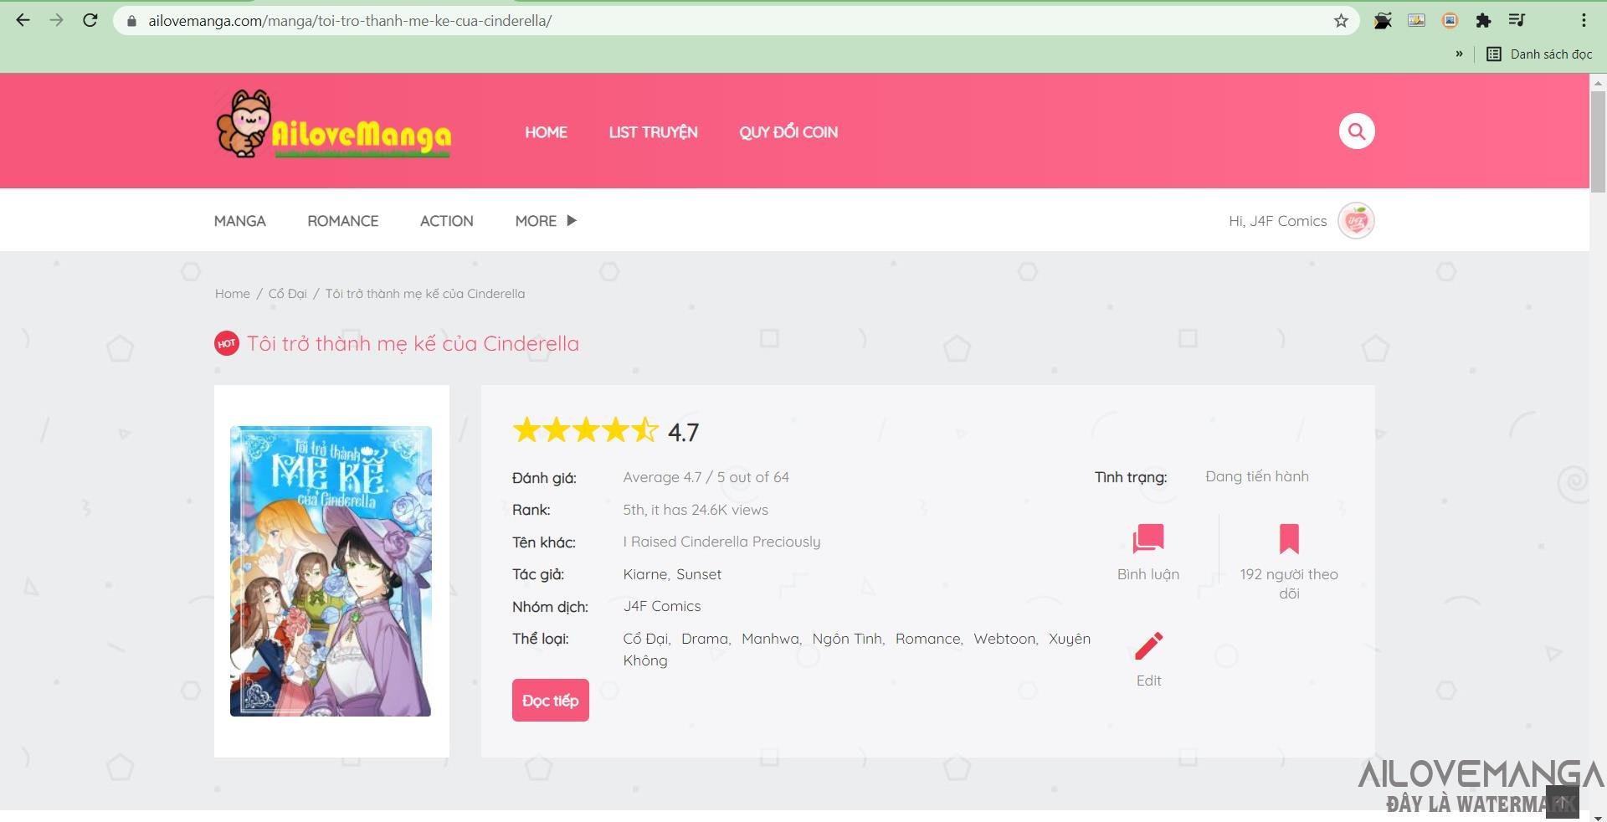Click the manga cover thumbnail
Viewport: 1607px width, 822px height.
(331, 571)
